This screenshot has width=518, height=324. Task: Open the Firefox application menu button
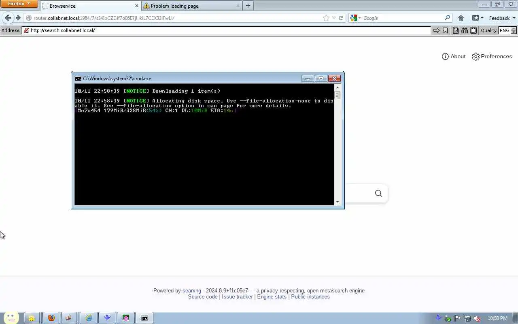pyautogui.click(x=19, y=4)
